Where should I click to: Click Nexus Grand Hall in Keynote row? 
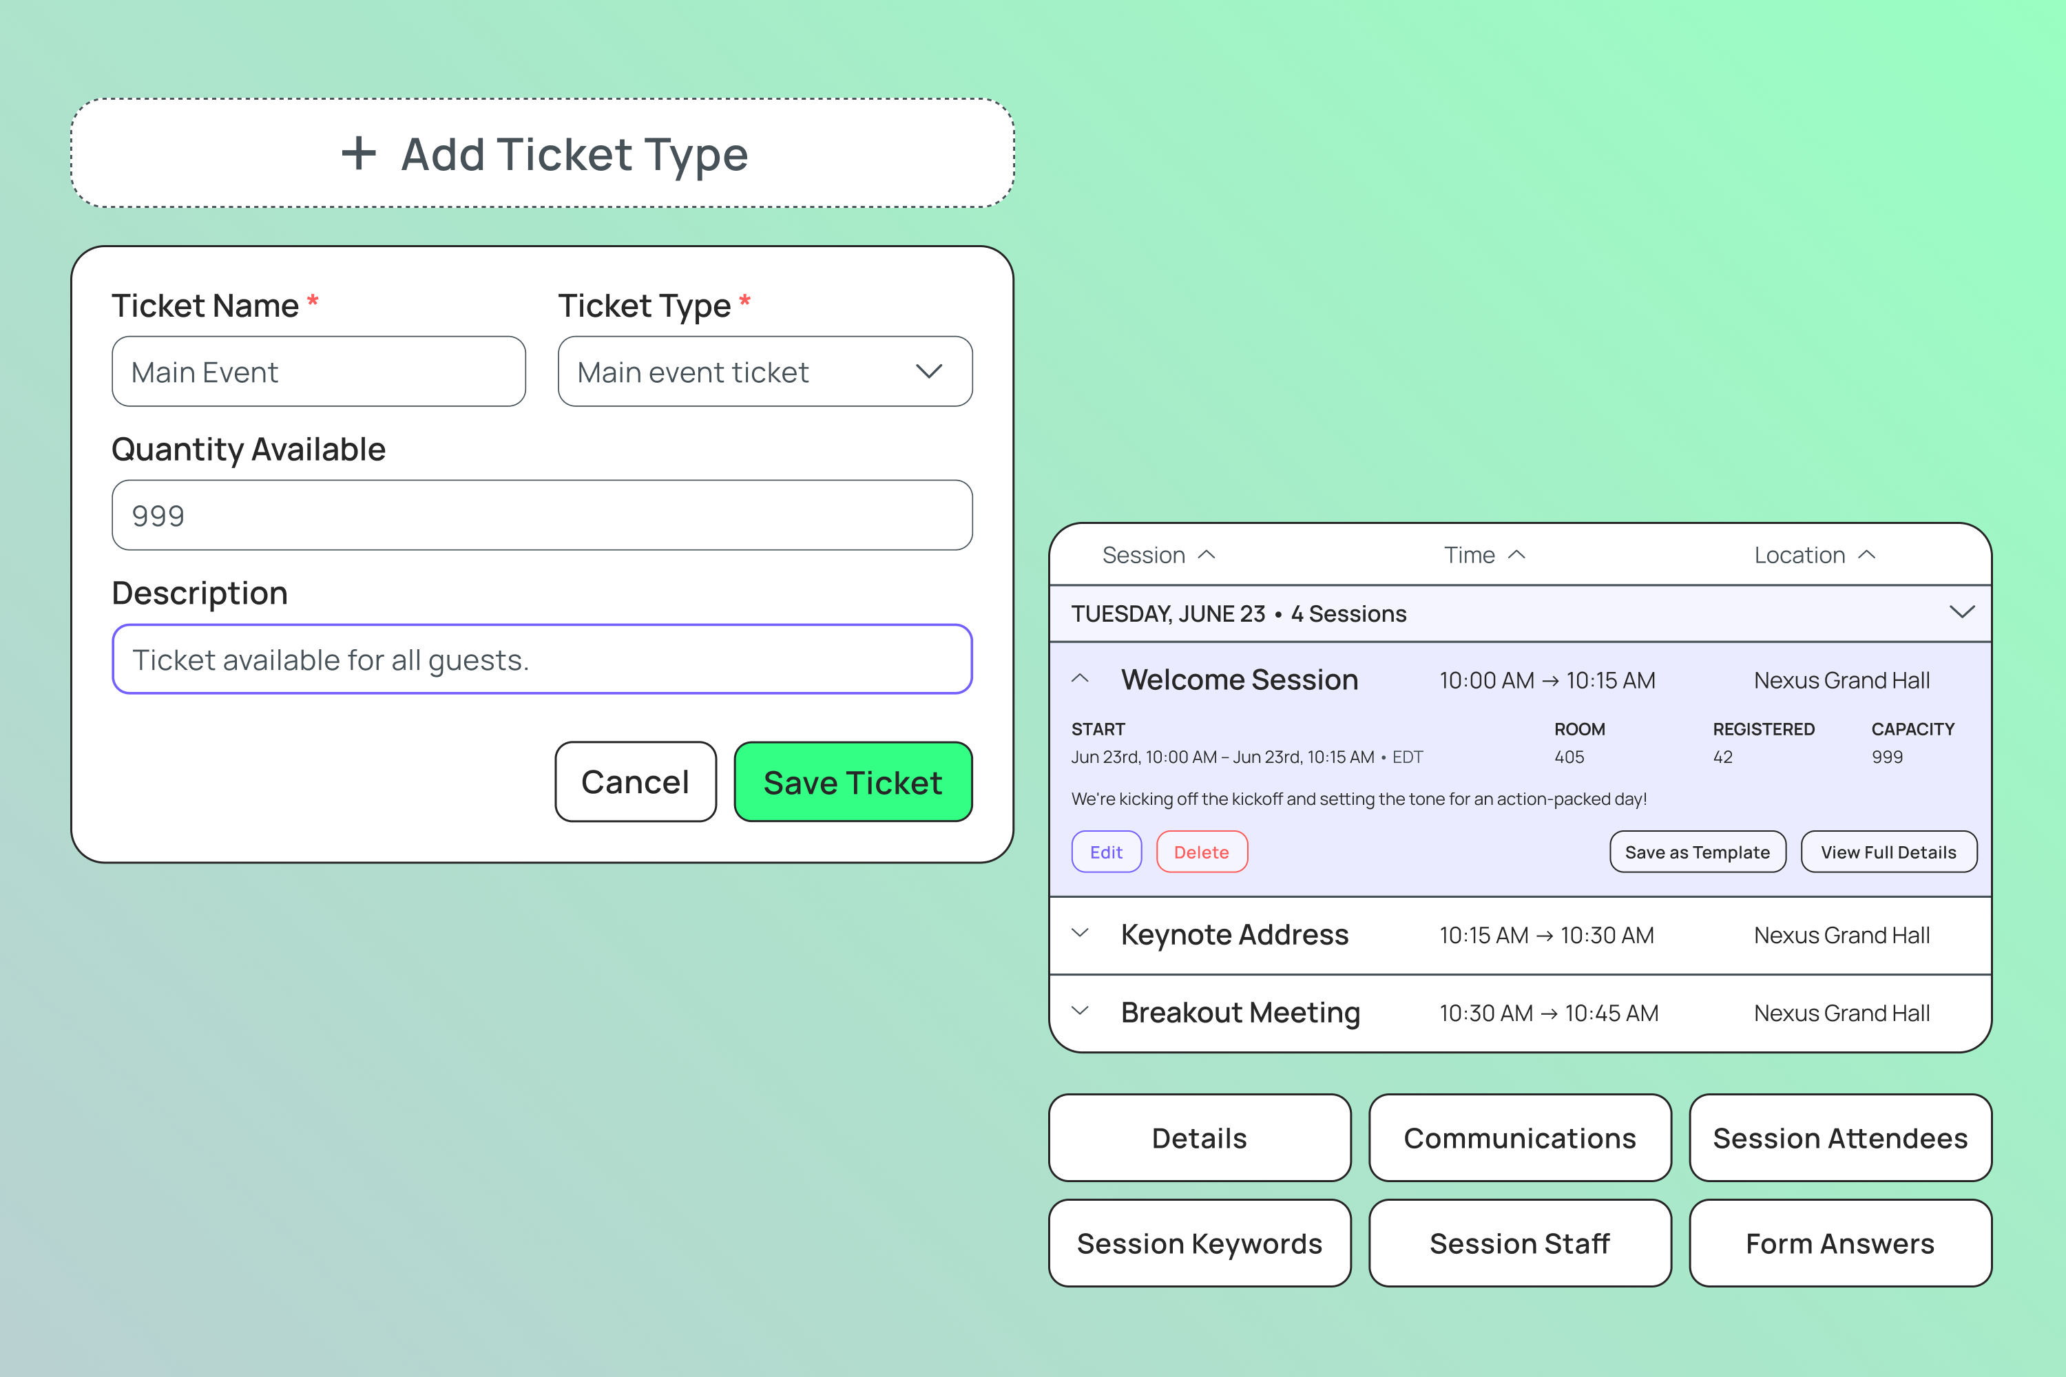coord(1842,935)
